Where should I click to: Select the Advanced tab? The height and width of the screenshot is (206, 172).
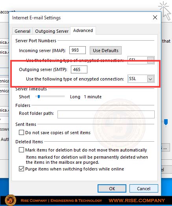tap(83, 30)
